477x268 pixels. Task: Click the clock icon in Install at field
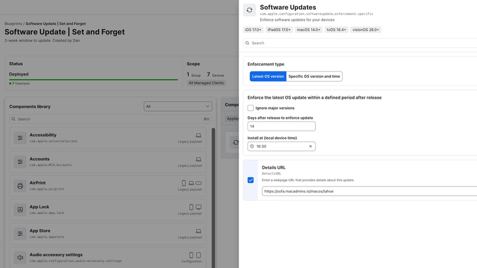pyautogui.click(x=252, y=146)
